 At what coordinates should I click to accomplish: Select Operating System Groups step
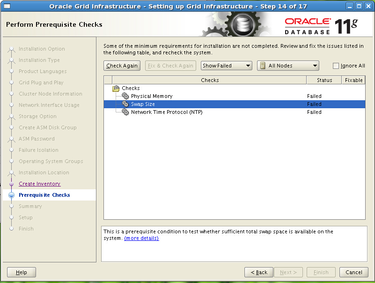point(51,161)
